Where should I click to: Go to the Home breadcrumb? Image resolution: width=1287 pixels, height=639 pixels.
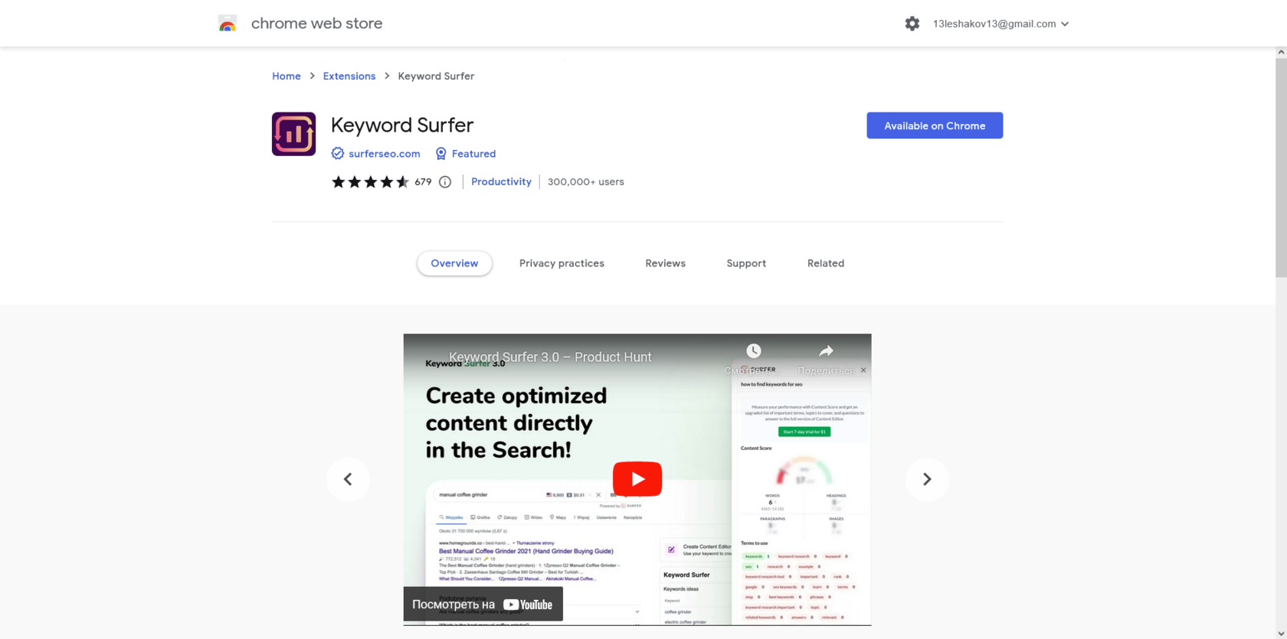[287, 76]
